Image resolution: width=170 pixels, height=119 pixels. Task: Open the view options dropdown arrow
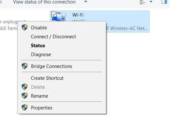pos(151,2)
